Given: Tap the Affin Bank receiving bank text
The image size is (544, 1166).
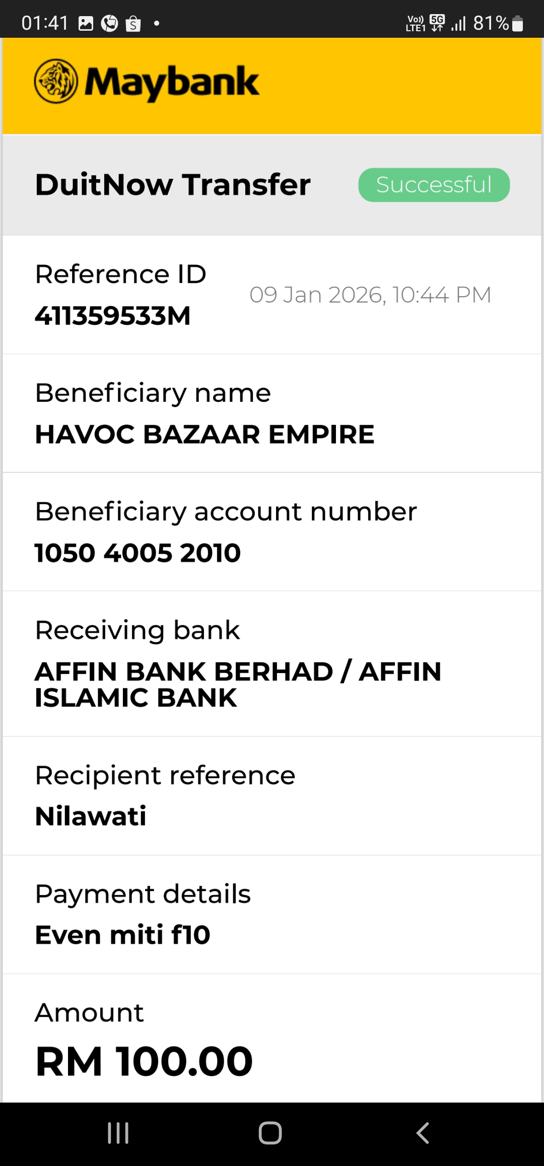Looking at the screenshot, I should [238, 684].
